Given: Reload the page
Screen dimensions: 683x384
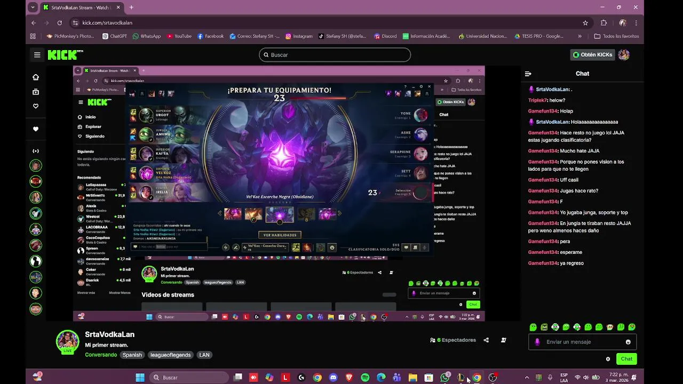Looking at the screenshot, I should [x=60, y=23].
